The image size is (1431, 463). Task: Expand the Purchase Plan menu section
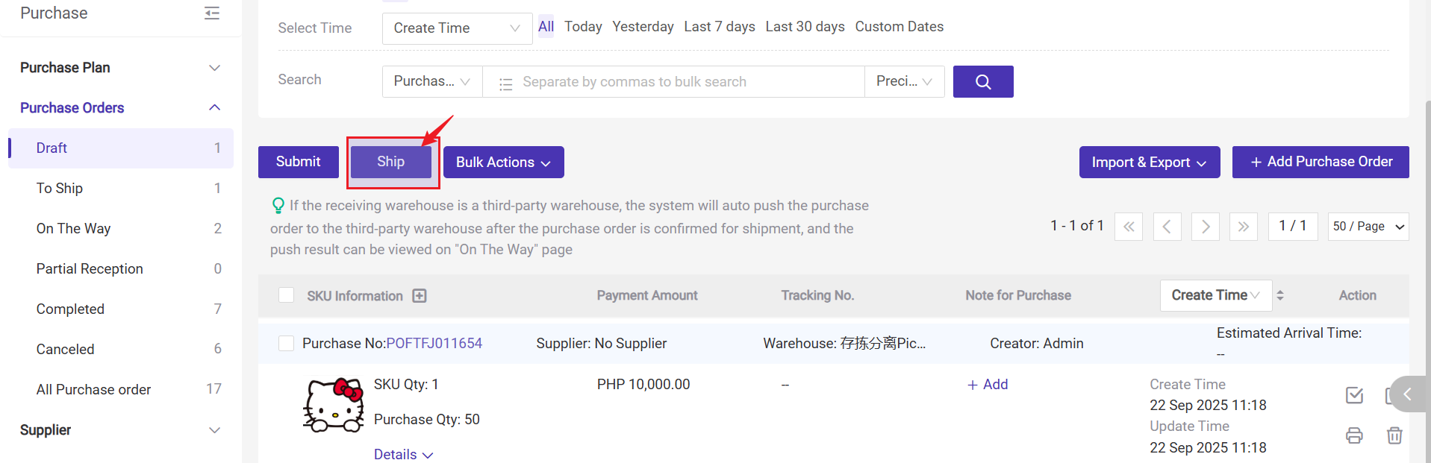coord(120,68)
